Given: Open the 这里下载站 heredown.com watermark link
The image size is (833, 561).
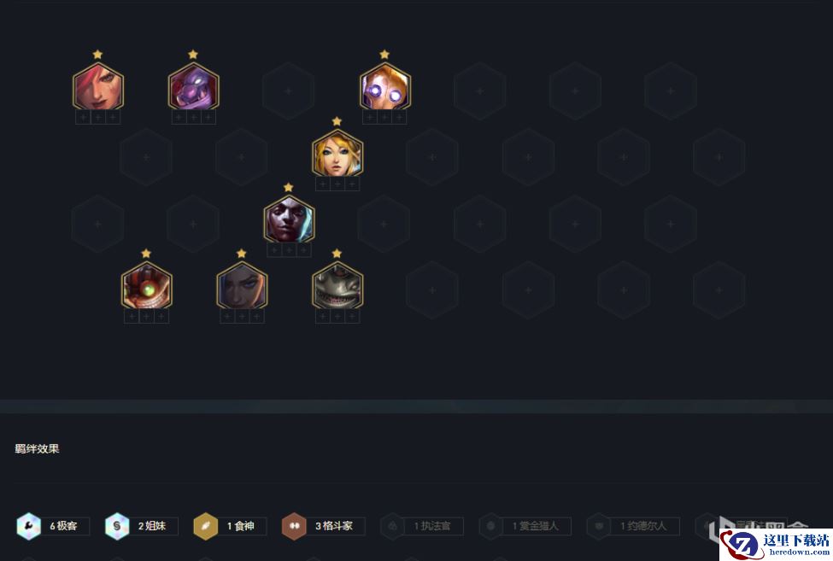Looking at the screenshot, I should pos(777,545).
